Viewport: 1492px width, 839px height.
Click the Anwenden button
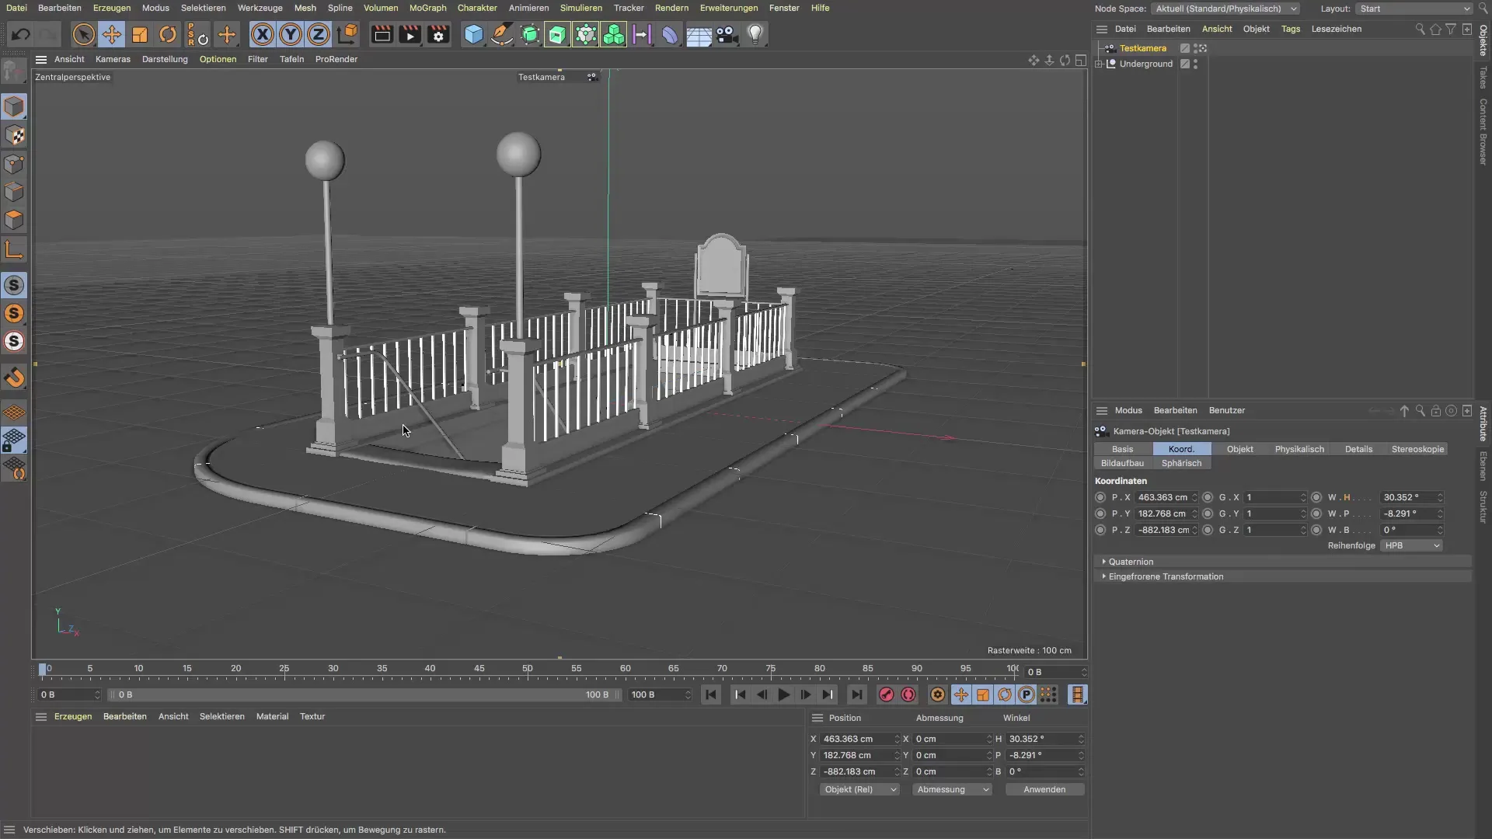1044,789
